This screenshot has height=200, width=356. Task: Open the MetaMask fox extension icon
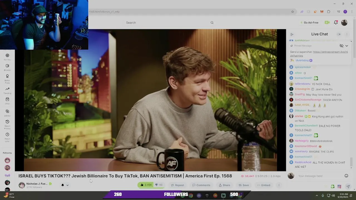[322, 12]
